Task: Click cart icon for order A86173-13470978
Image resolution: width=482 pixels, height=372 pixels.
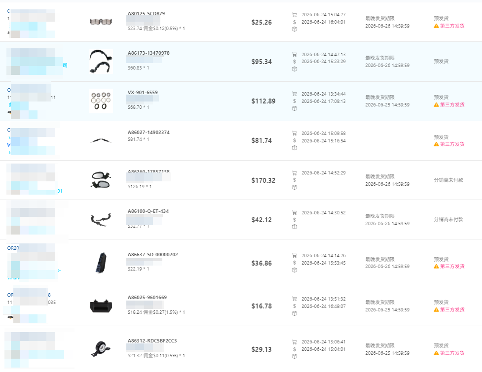Action: pyautogui.click(x=294, y=54)
